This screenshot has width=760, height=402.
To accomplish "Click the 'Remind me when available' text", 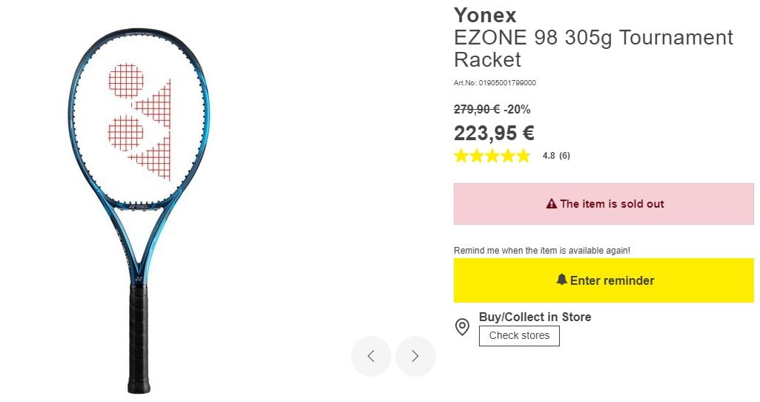I will pos(542,251).
